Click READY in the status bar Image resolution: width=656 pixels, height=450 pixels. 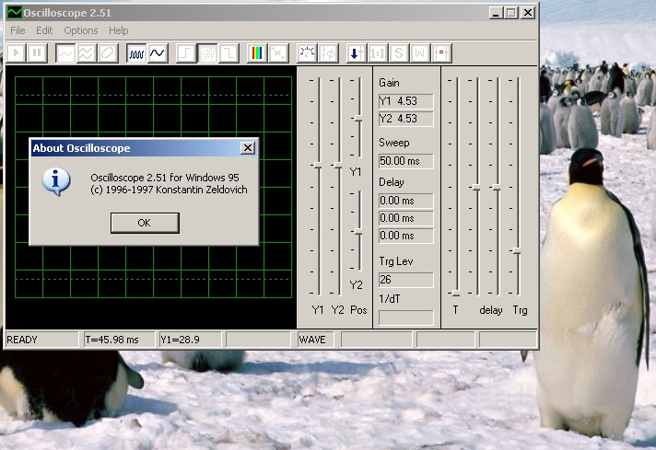pyautogui.click(x=41, y=340)
